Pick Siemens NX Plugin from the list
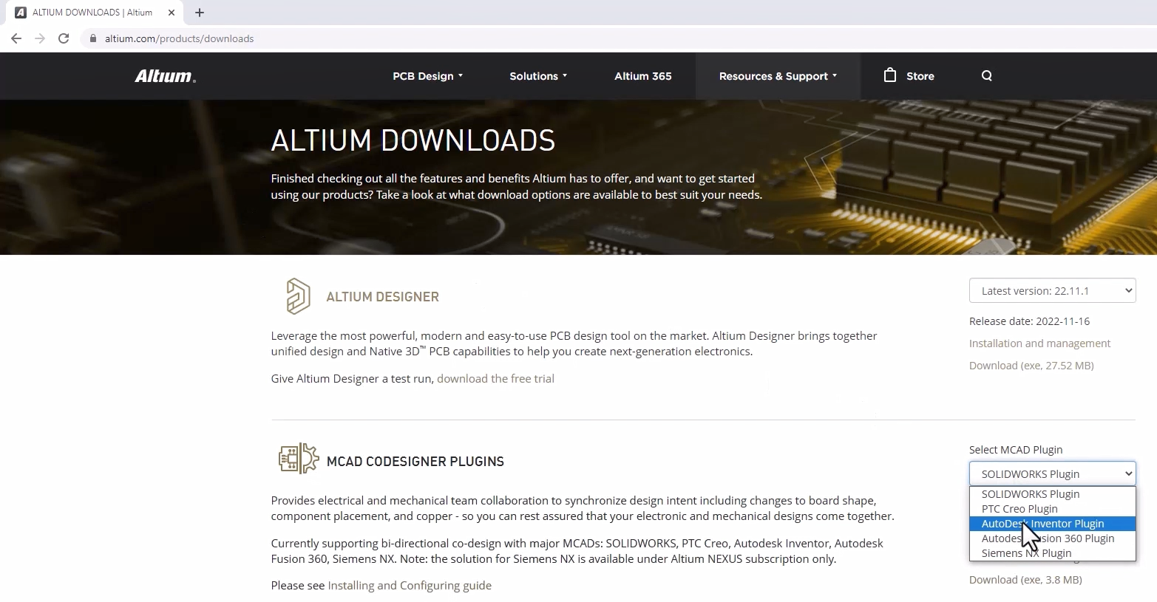 1026,553
